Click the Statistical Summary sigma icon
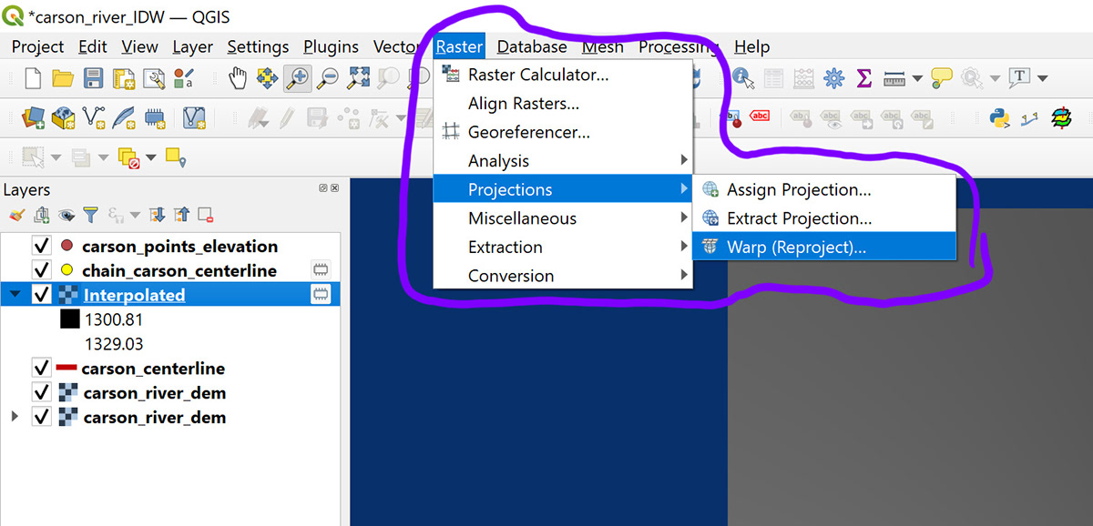Viewport: 1093px width, 526px height. pyautogui.click(x=863, y=79)
